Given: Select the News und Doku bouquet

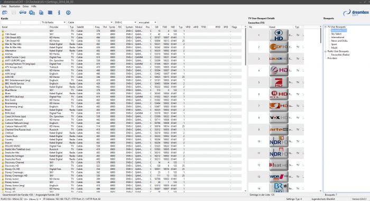Looking at the screenshot, I should coord(339,41).
